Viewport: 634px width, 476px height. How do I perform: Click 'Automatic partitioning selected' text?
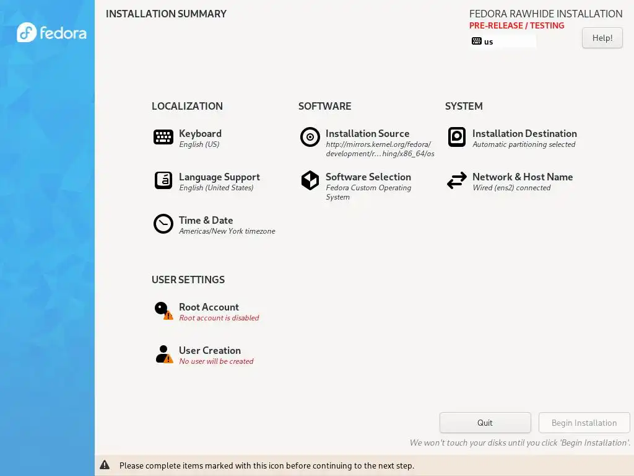(x=524, y=144)
